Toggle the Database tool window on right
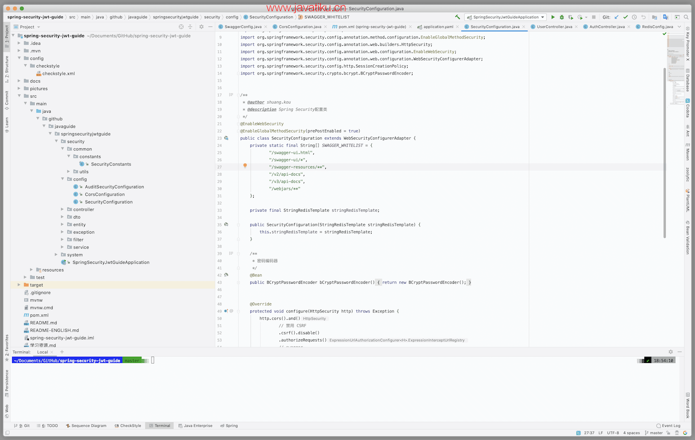 (688, 81)
